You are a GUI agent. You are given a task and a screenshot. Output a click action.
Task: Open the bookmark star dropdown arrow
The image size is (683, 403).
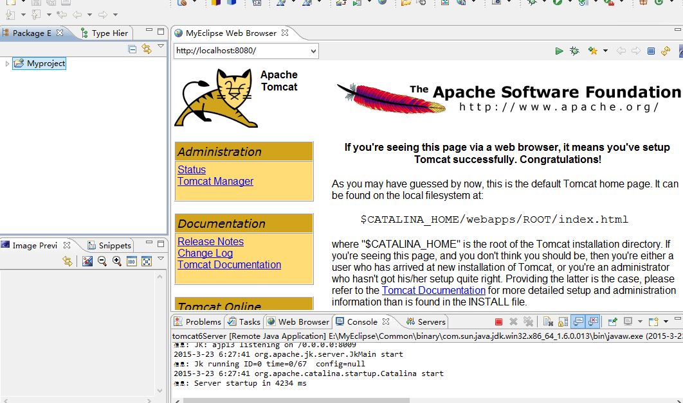(x=605, y=51)
